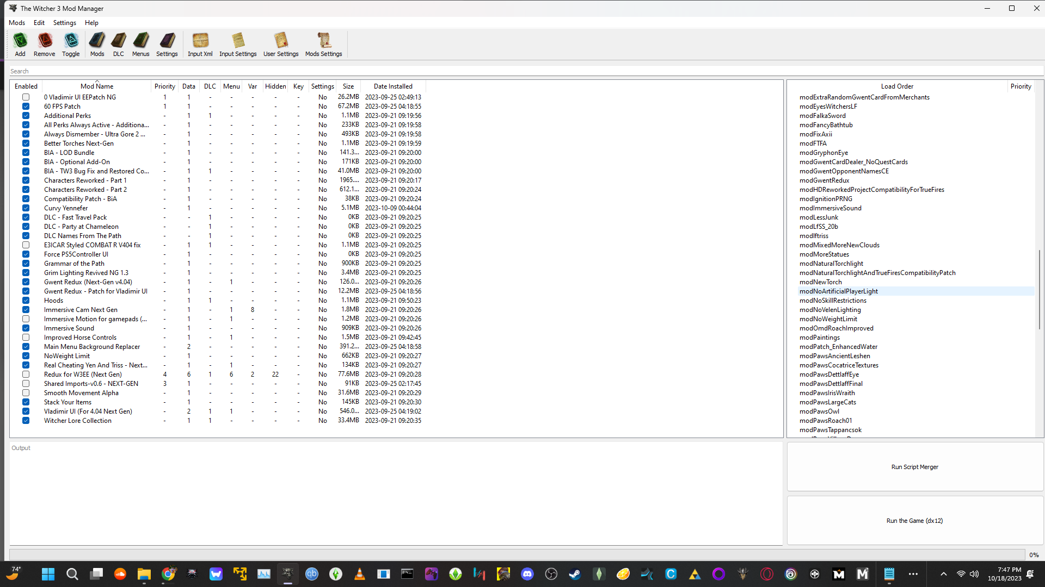
Task: Click into the Search field
Action: tap(526, 71)
